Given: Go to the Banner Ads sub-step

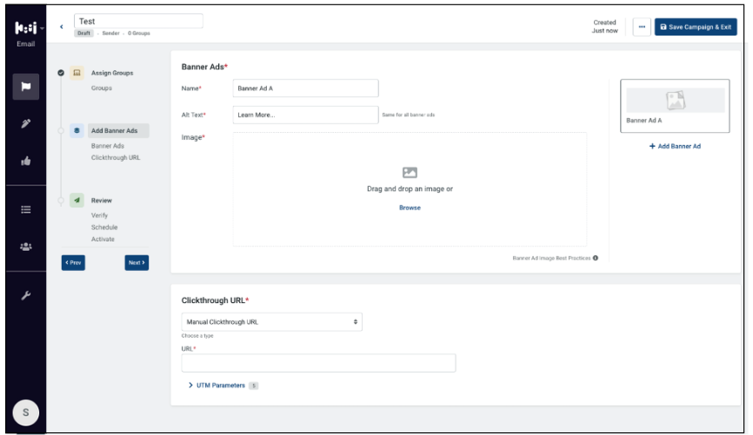Looking at the screenshot, I should click(108, 146).
